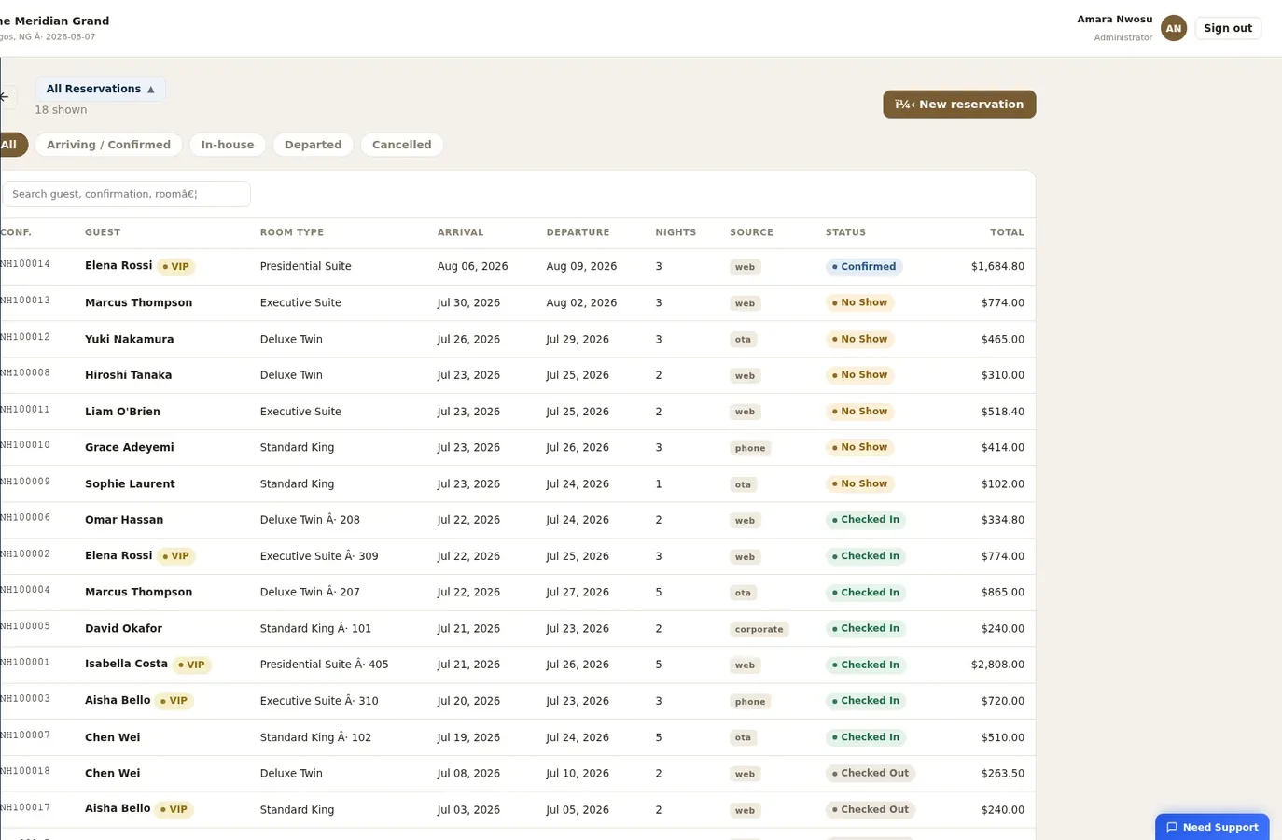Click David Okafor's corporate source tag
Viewport: 1282px width, 840px height.
[x=759, y=629]
